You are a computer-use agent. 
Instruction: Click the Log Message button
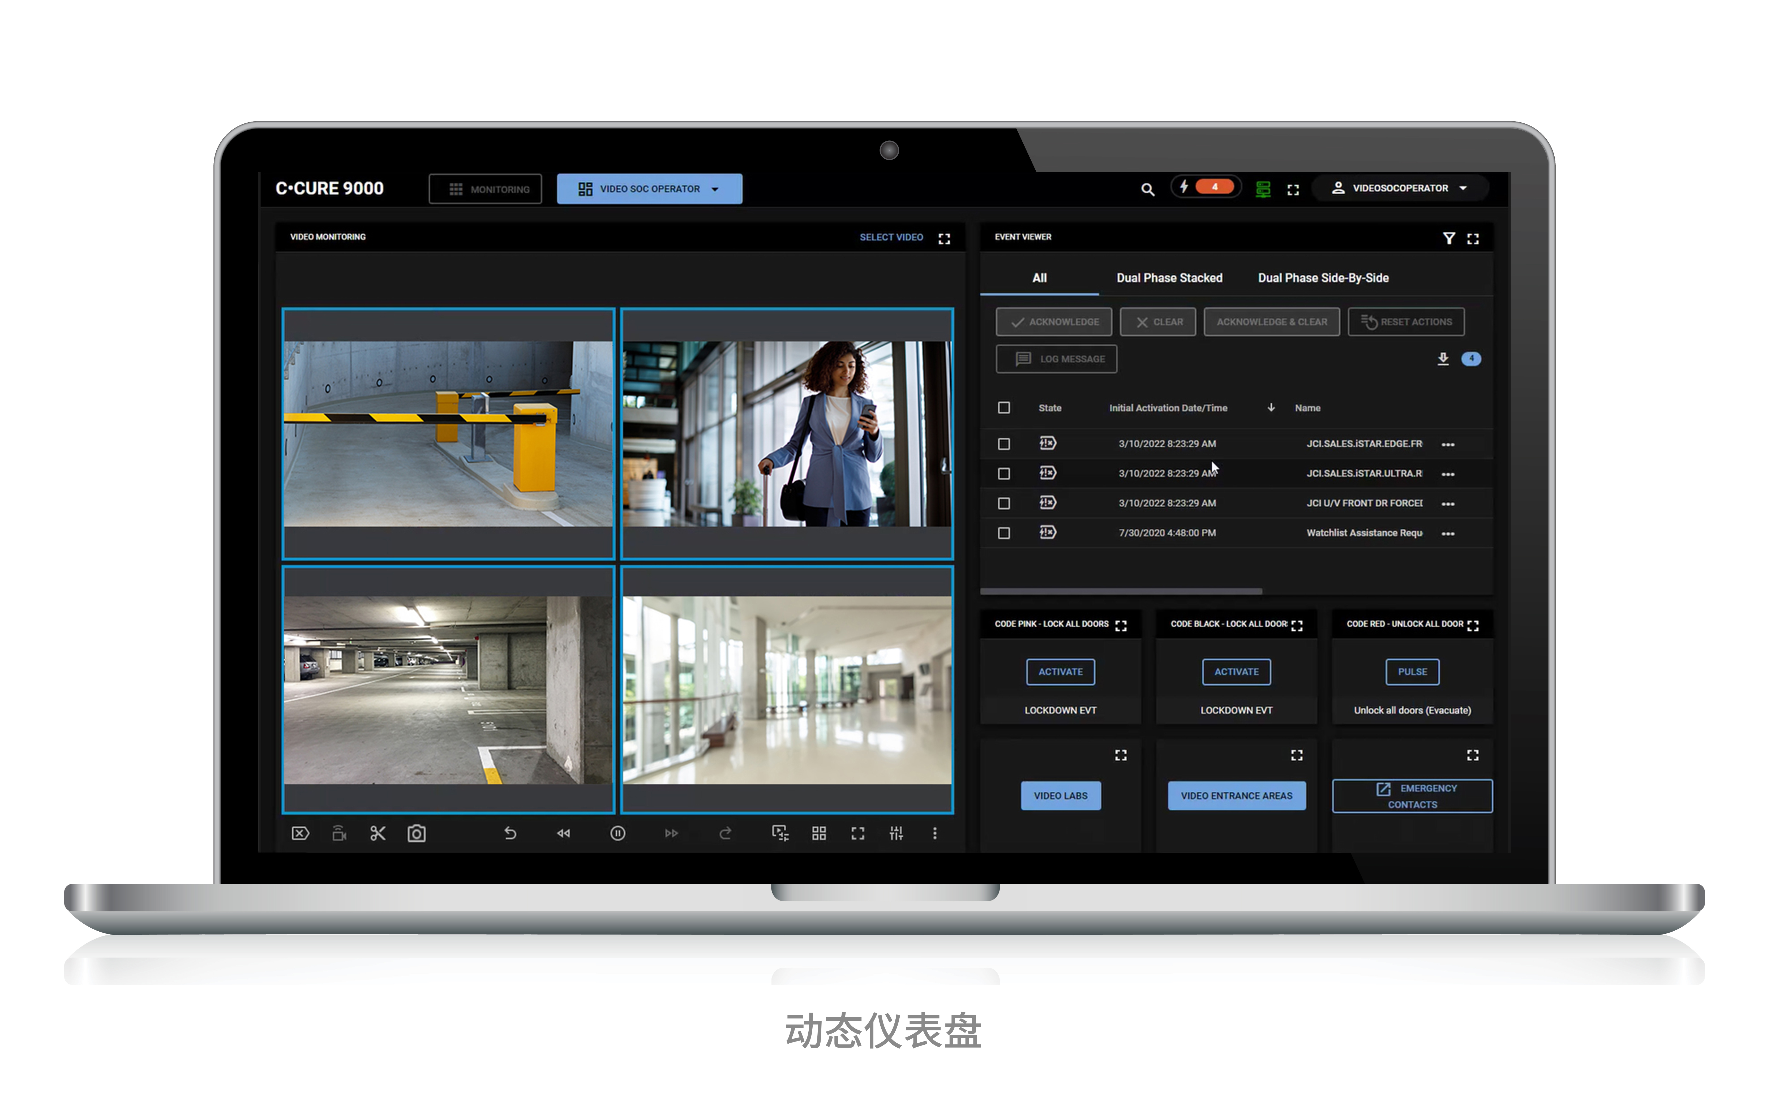pyautogui.click(x=1057, y=359)
